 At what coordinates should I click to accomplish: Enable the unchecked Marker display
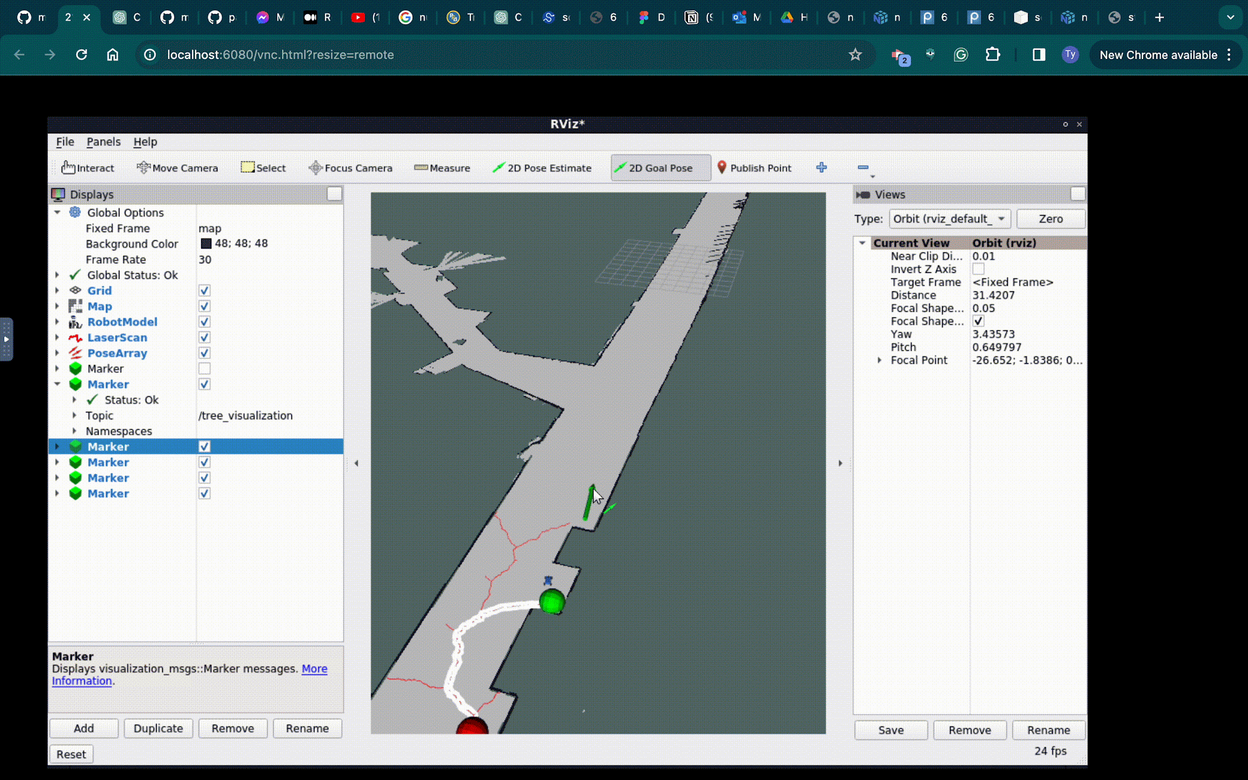(x=204, y=369)
